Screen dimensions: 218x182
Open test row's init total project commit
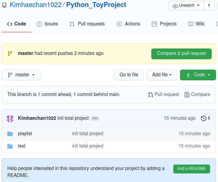click(88, 146)
